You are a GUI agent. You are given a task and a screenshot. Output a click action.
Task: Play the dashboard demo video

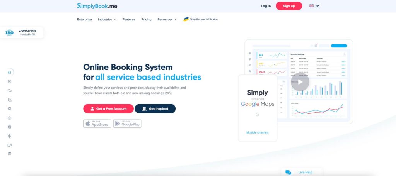click(x=300, y=82)
